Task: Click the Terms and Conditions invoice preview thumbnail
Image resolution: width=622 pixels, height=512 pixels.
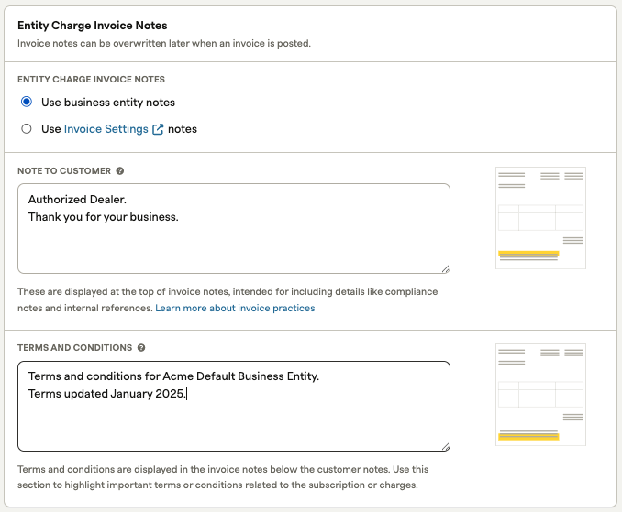Action: tap(540, 395)
